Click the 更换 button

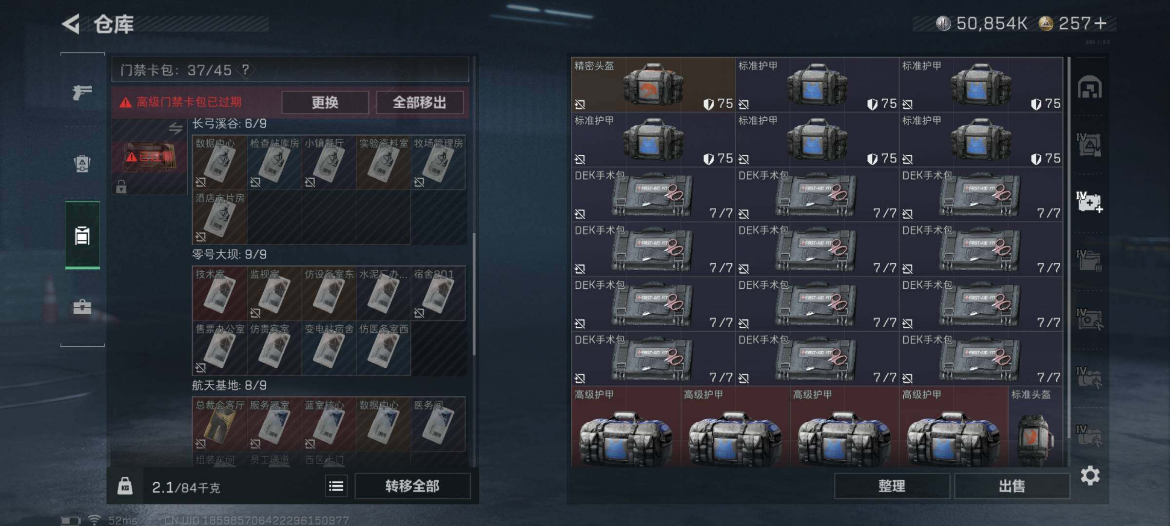(325, 102)
